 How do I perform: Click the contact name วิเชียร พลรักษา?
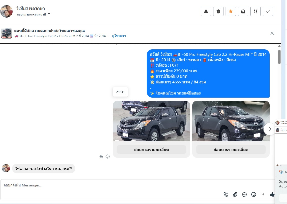(30, 8)
